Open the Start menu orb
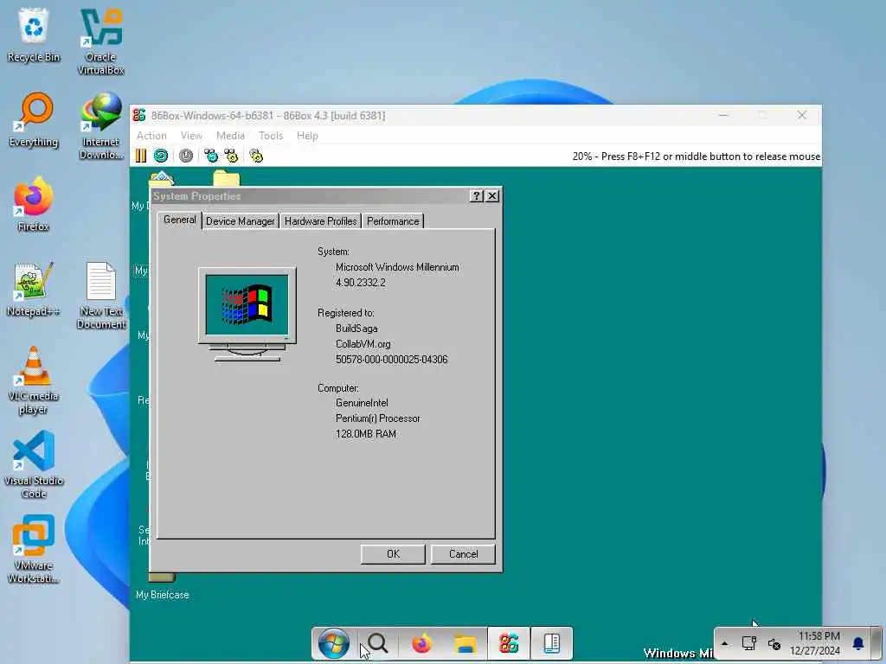 tap(333, 643)
